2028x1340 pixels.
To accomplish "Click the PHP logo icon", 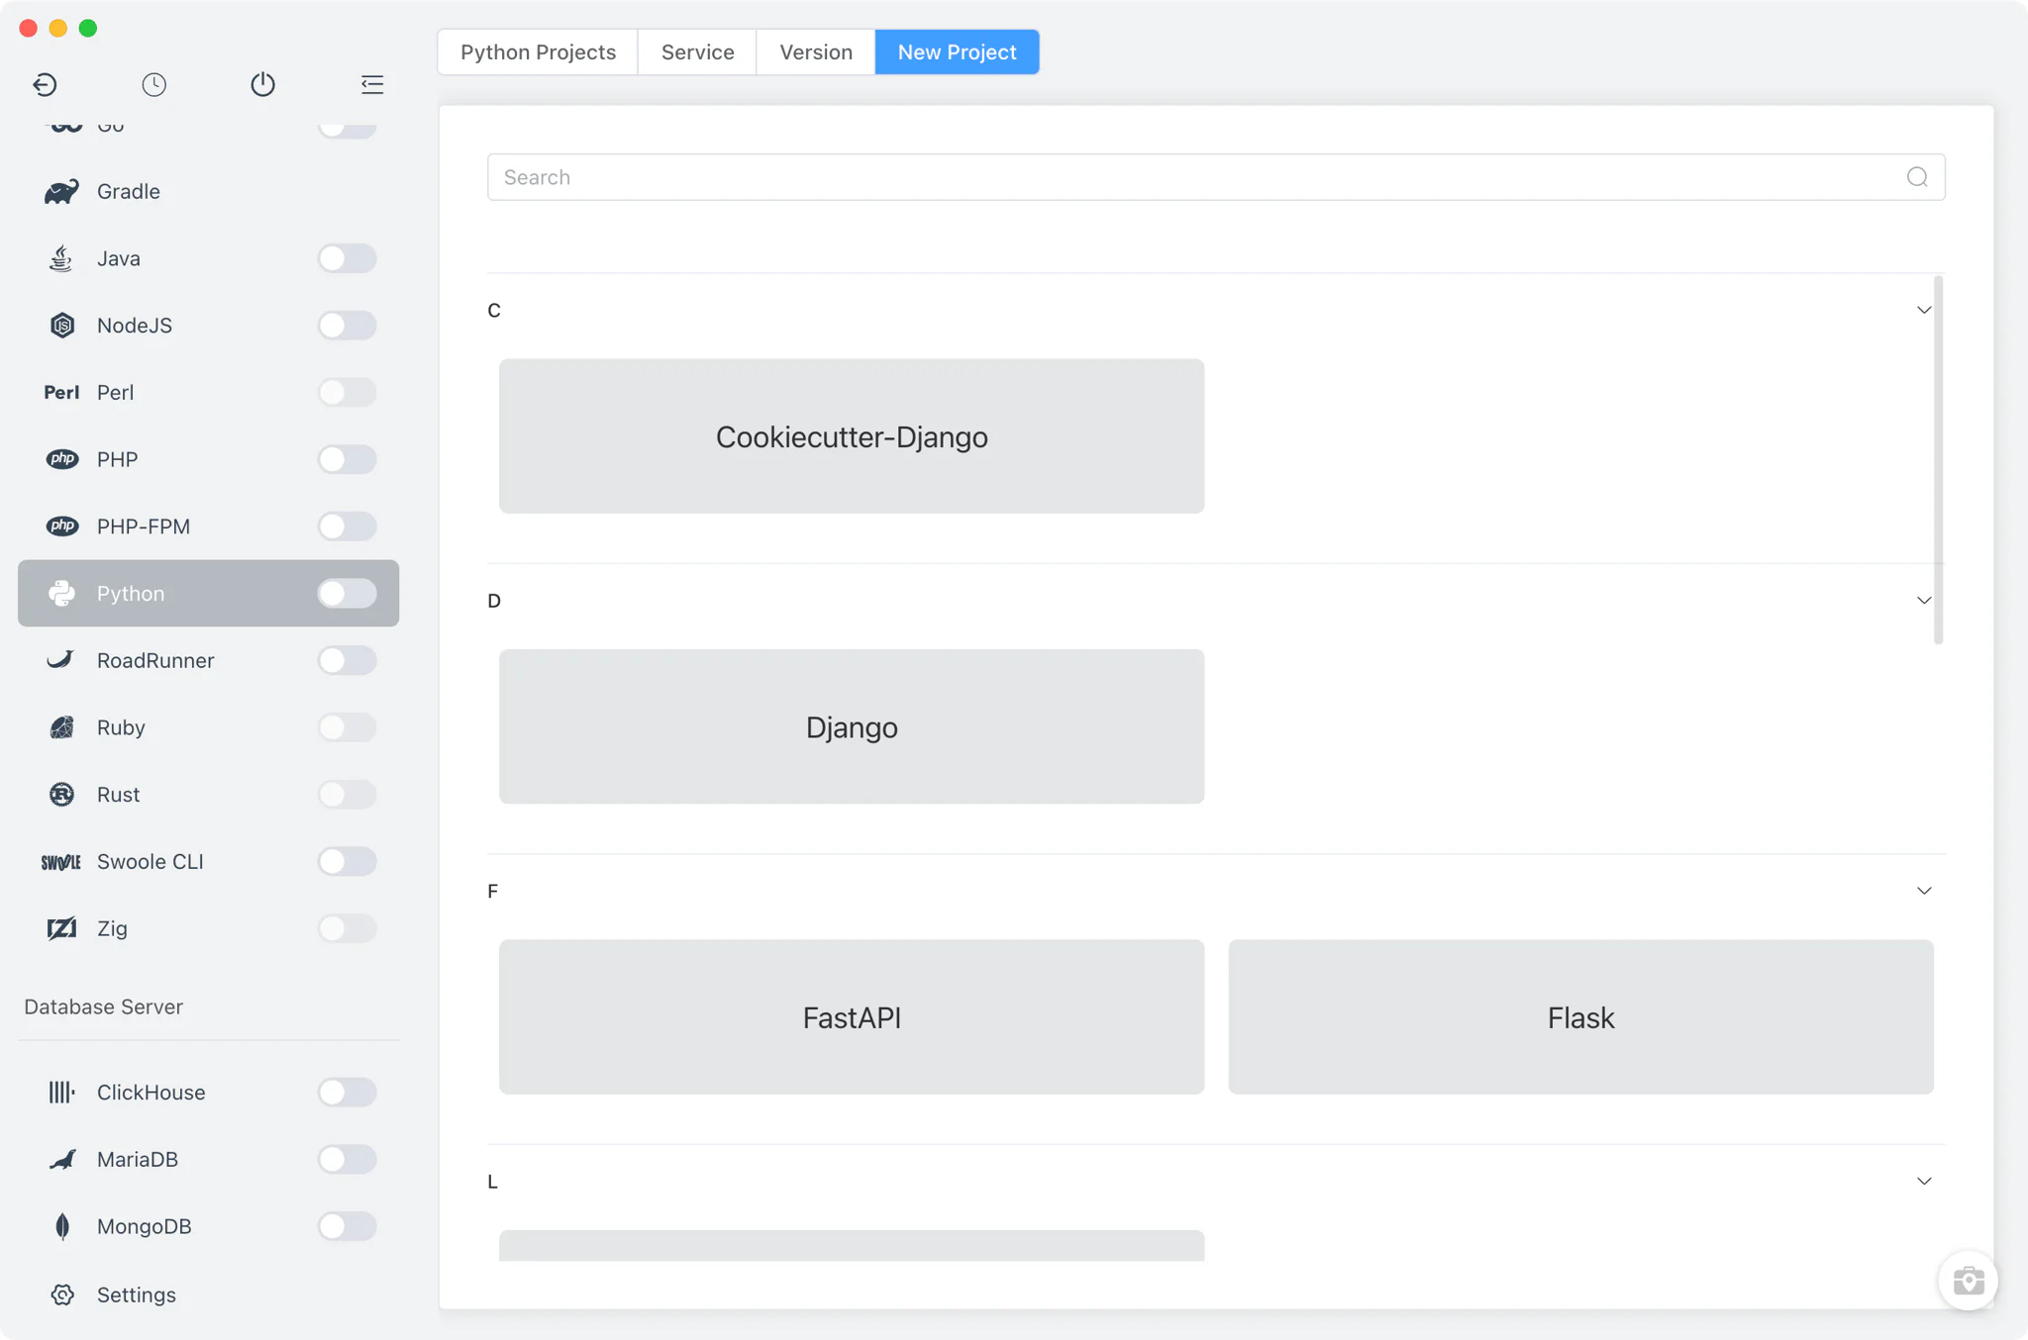I will tap(61, 459).
